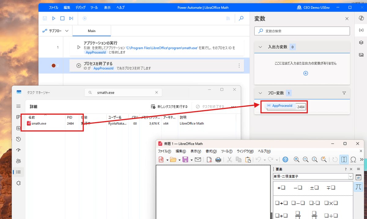Image resolution: width=367 pixels, height=219 pixels.
Task: Open the Omega symbols icon
Action: [x=353, y=159]
